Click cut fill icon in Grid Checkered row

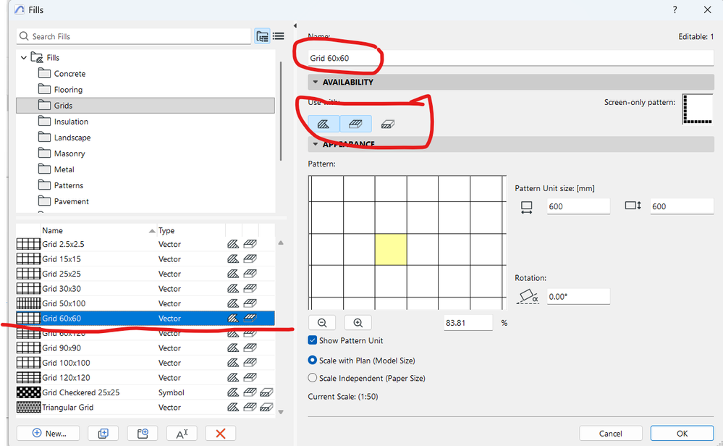(x=266, y=392)
